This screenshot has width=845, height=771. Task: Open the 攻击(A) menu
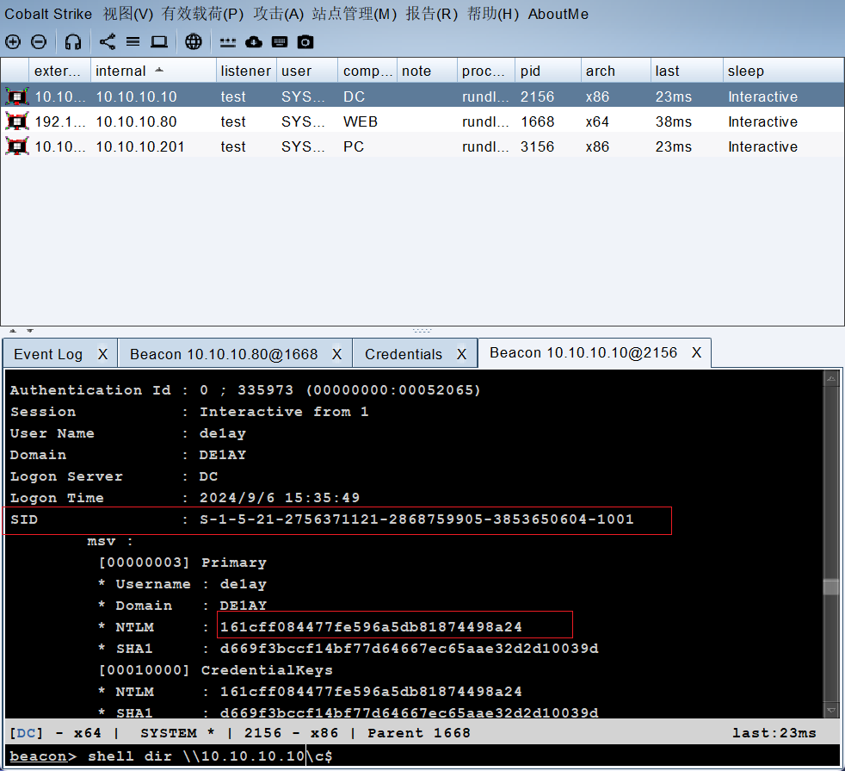(x=279, y=14)
